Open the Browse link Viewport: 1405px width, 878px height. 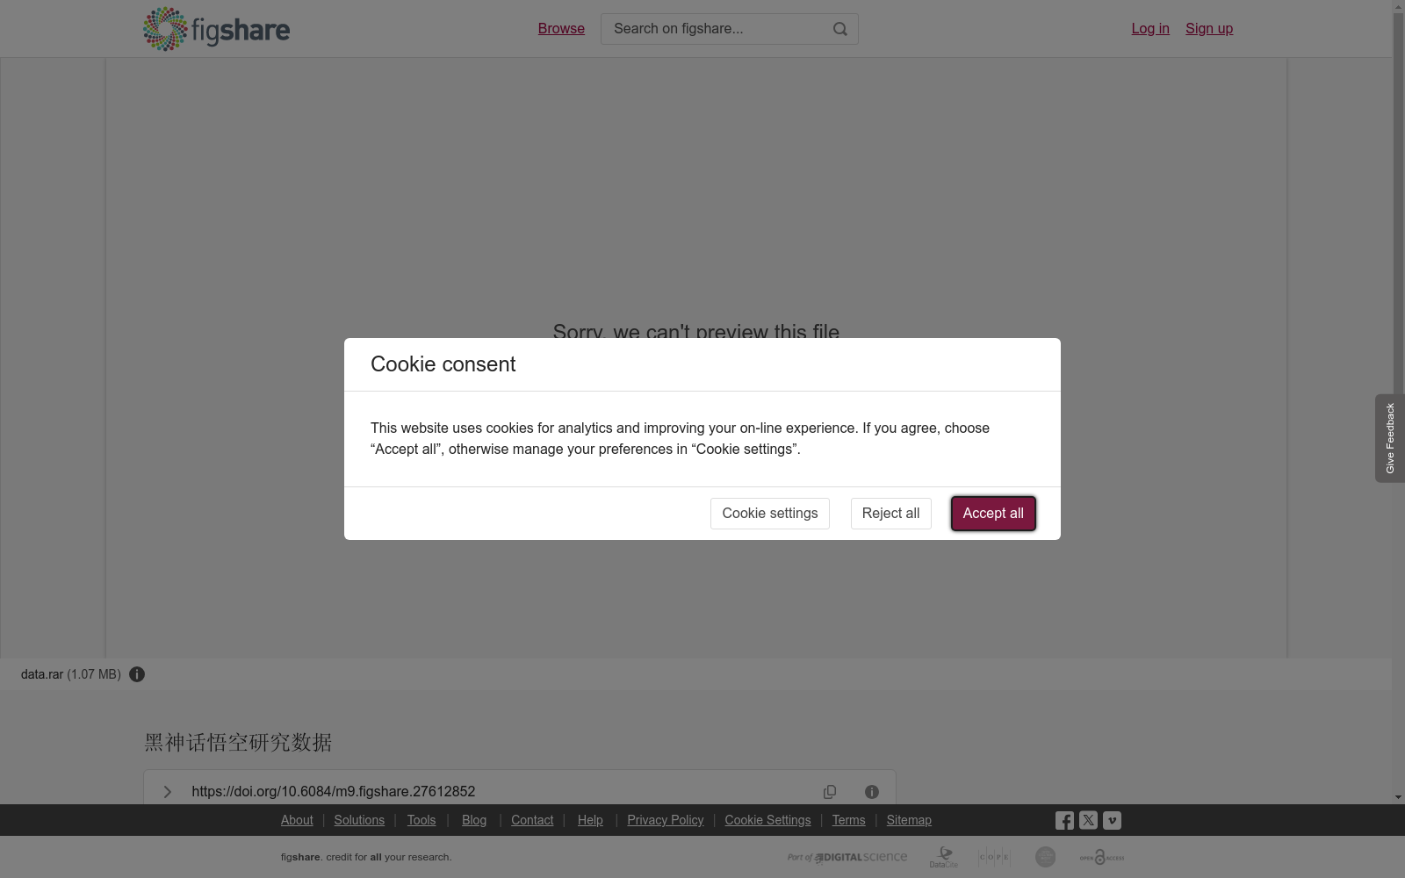pyautogui.click(x=561, y=29)
